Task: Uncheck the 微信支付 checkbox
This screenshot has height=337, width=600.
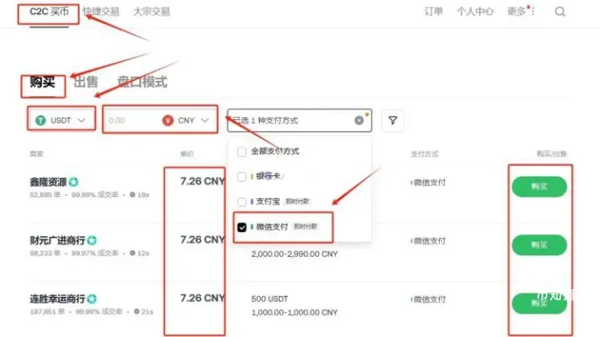Action: [x=242, y=227]
